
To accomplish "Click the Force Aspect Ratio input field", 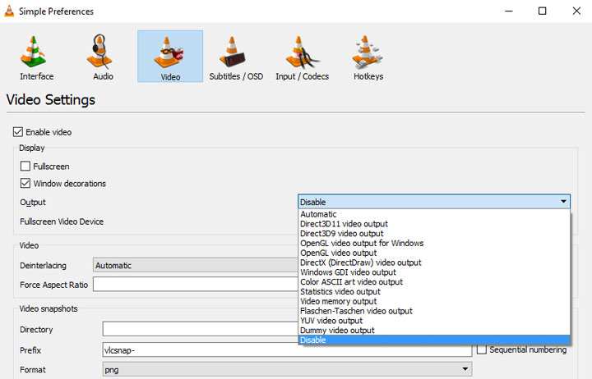I will point(196,285).
